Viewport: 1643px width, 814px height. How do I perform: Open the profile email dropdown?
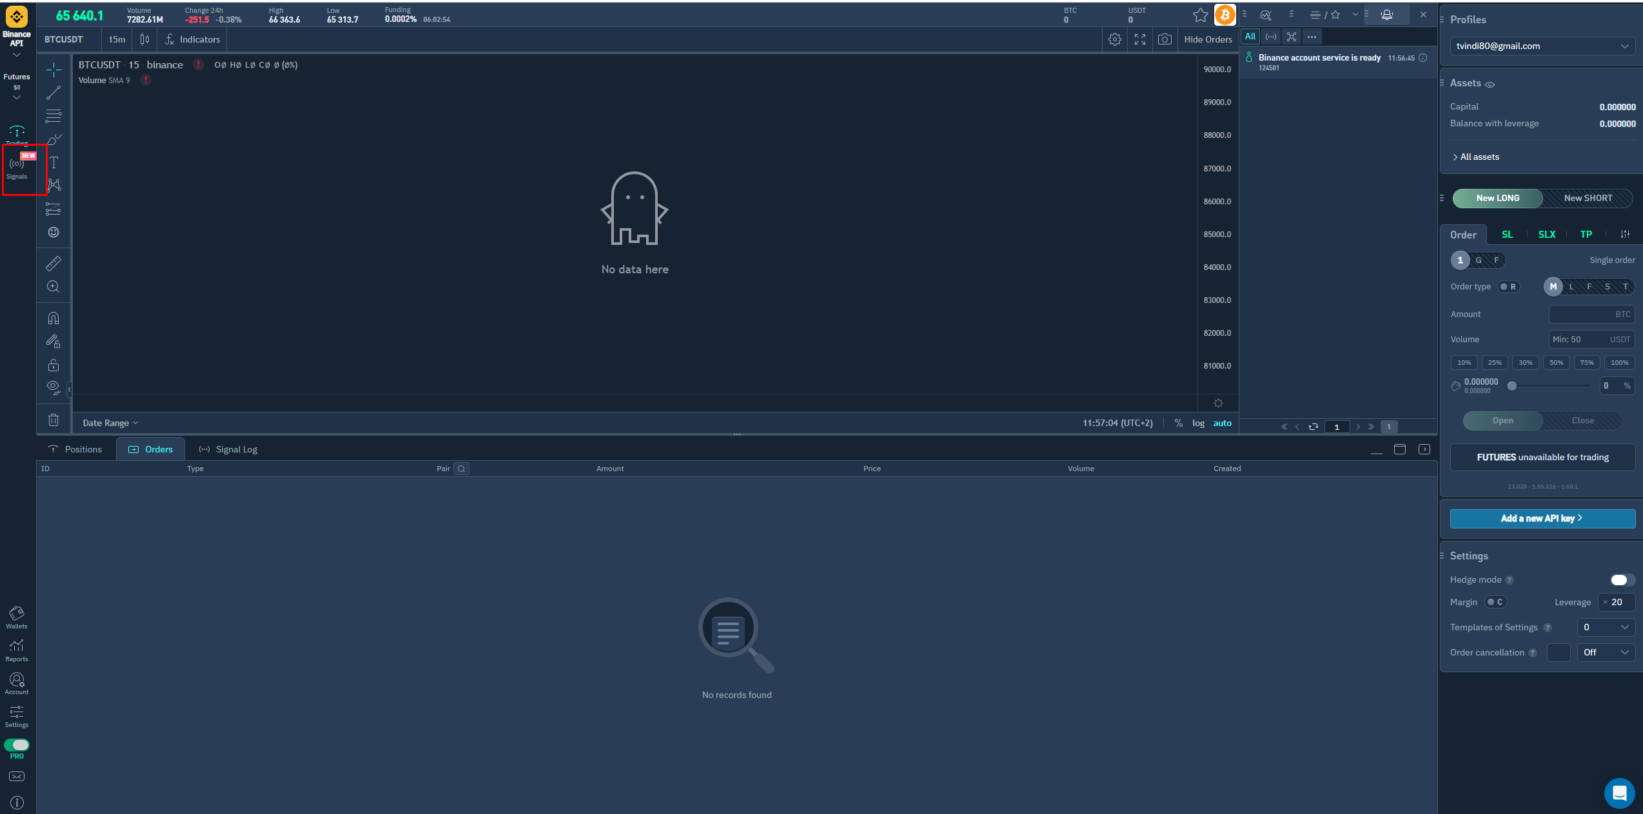click(1543, 46)
